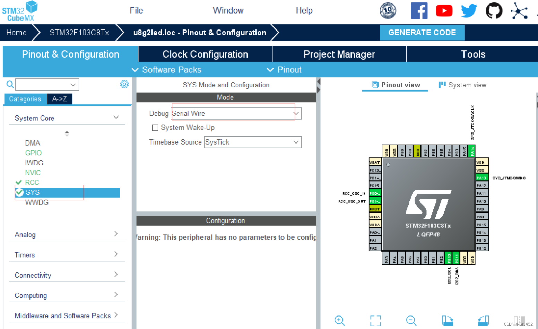Switch to Tools tab
The height and width of the screenshot is (329, 538).
pos(473,54)
